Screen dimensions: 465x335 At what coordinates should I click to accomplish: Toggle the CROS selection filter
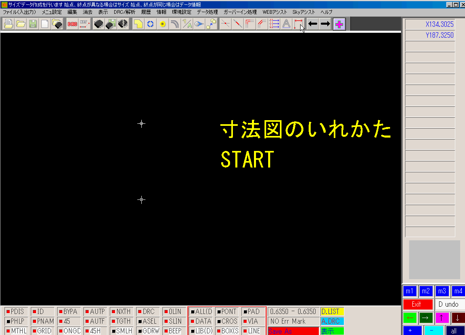coord(227,321)
